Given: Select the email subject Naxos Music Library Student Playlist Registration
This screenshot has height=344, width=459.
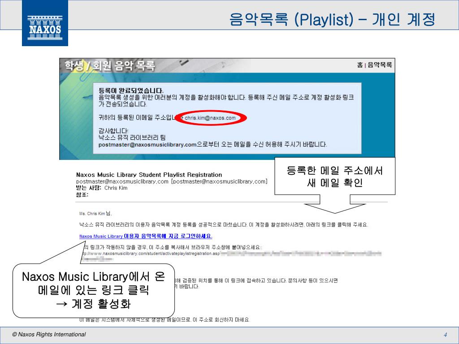Looking at the screenshot, I should coord(149,175).
